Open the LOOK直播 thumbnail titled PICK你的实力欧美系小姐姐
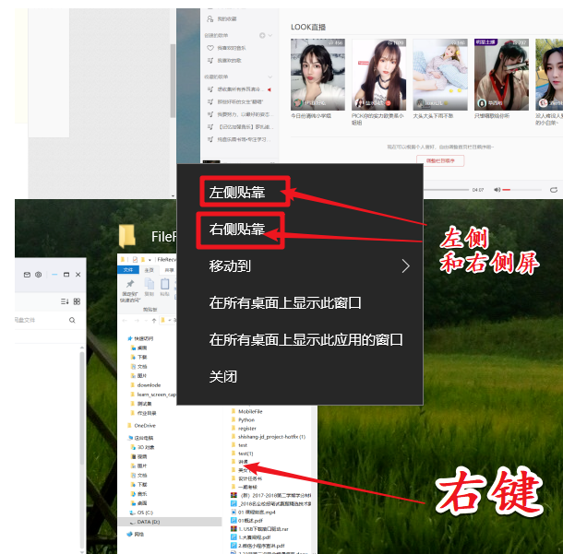 [378, 75]
